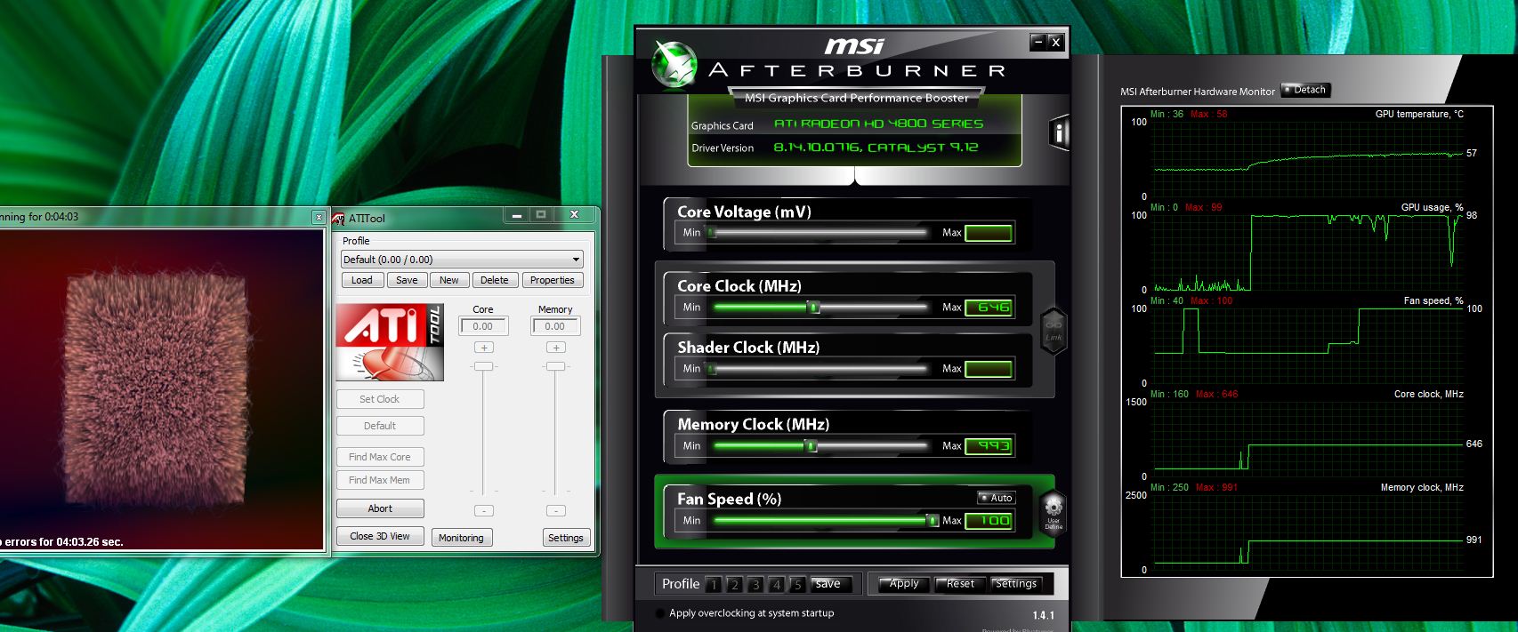The height and width of the screenshot is (632, 1518).
Task: Apply the Afterburner settings
Action: (904, 584)
